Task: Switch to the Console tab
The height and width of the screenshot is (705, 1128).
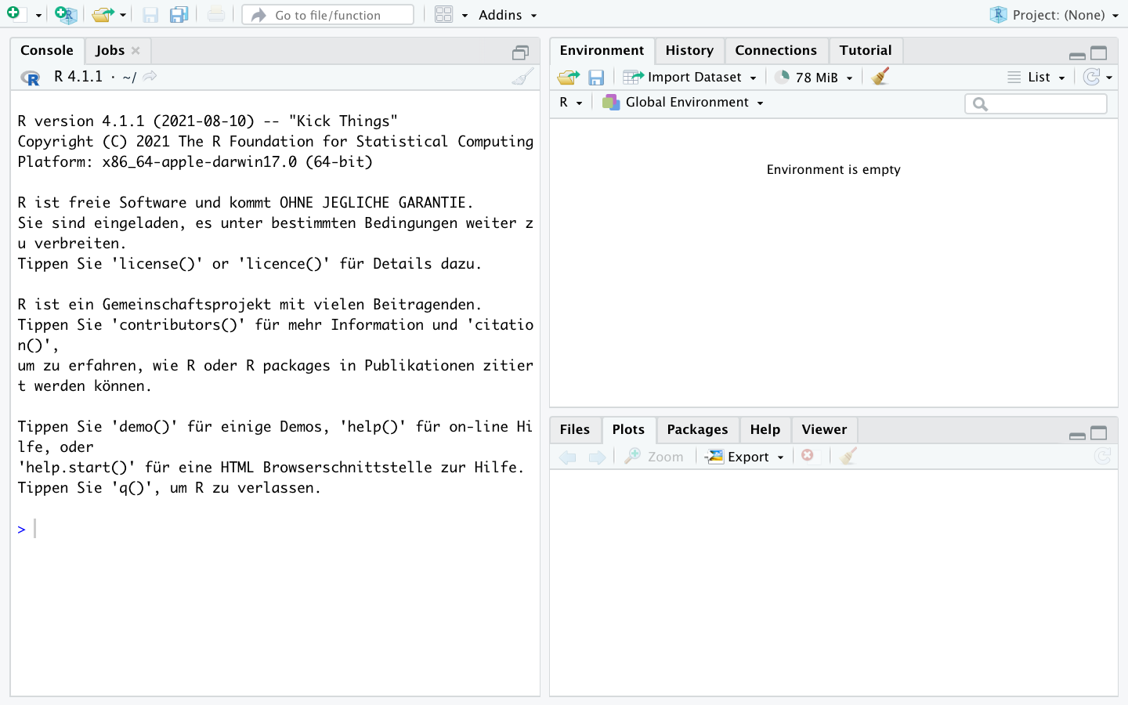Action: [x=47, y=50]
